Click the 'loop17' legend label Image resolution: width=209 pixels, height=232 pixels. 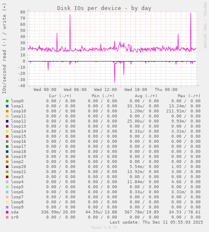pyautogui.click(x=19, y=147)
